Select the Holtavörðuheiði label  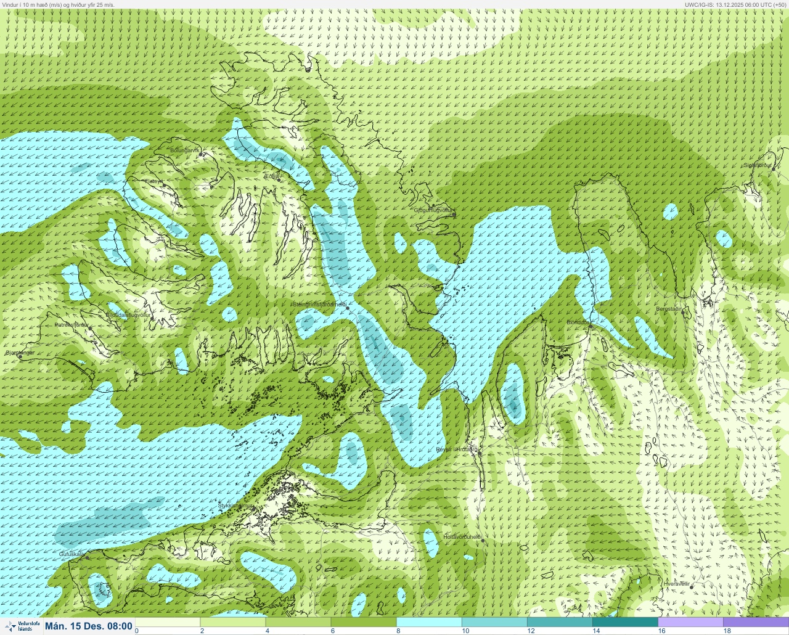click(462, 537)
